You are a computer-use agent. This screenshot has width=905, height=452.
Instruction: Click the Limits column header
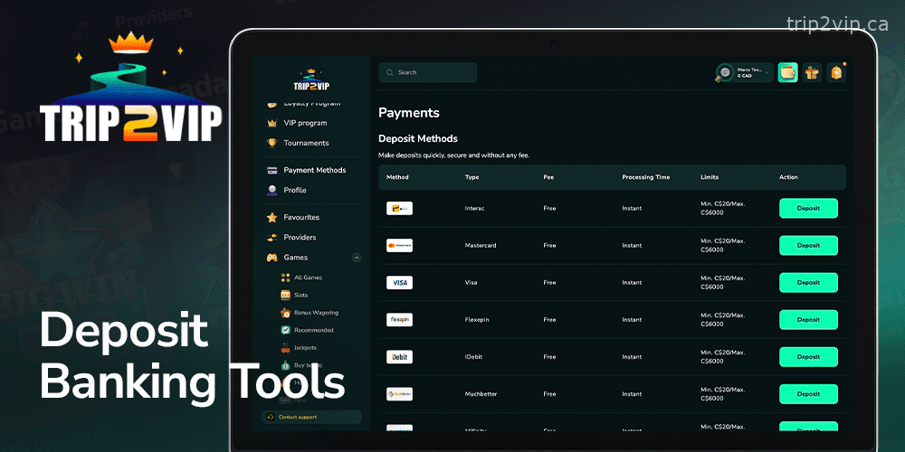[x=710, y=177]
